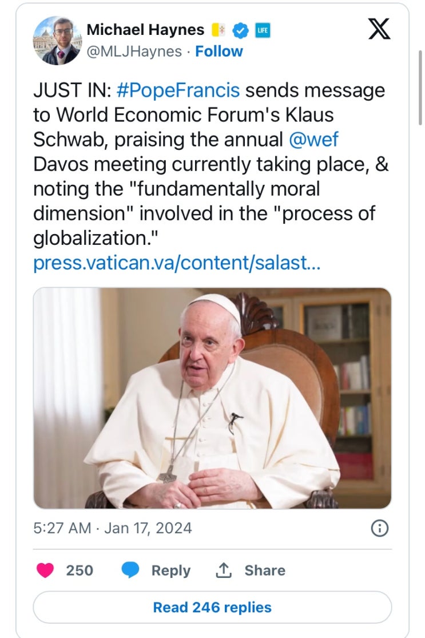Open Michael Haynes' profile picture
Viewport: 425px width, 638px height.
click(57, 41)
